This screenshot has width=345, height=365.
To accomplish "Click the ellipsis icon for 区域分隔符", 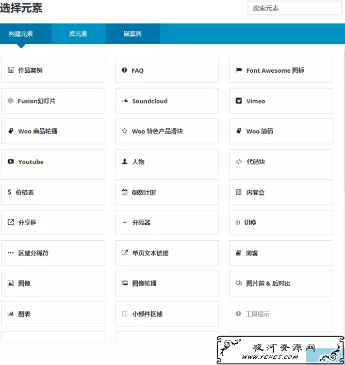I will pyautogui.click(x=11, y=253).
